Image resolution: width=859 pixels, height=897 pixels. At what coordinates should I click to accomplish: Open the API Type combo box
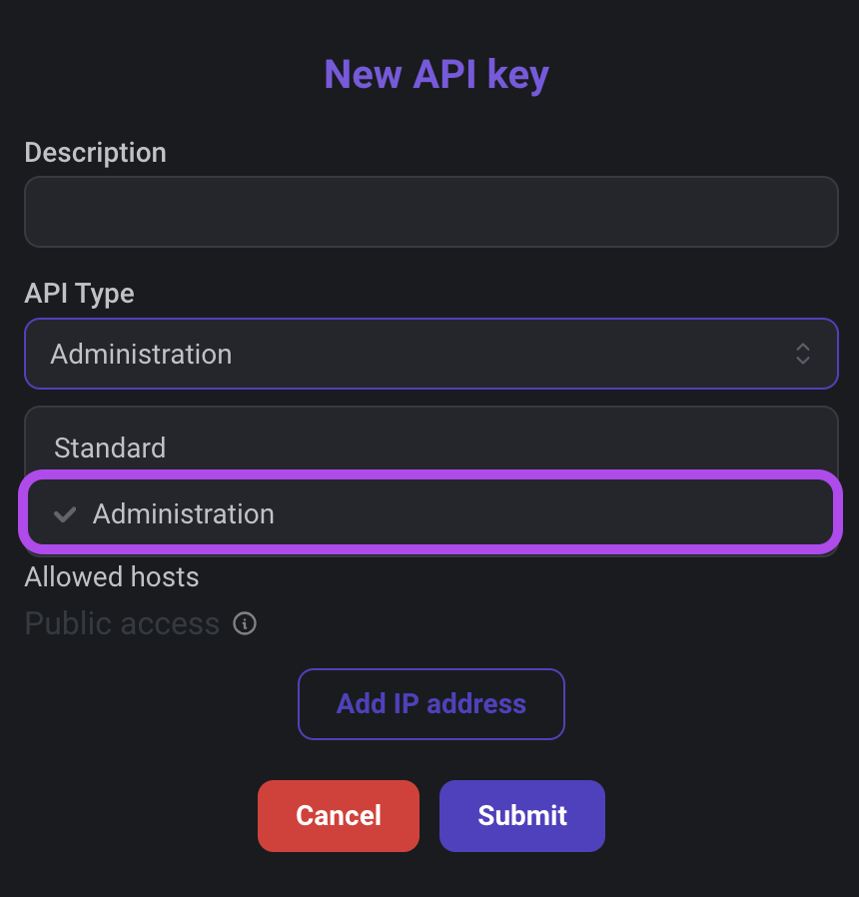pos(431,354)
